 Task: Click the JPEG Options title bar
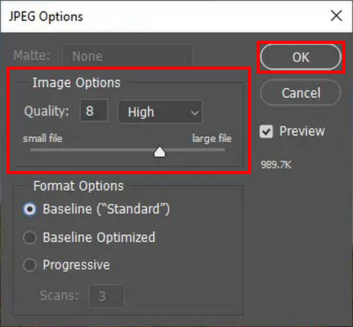151,16
